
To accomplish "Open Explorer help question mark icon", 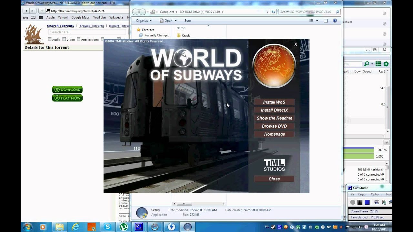I will pyautogui.click(x=335, y=21).
